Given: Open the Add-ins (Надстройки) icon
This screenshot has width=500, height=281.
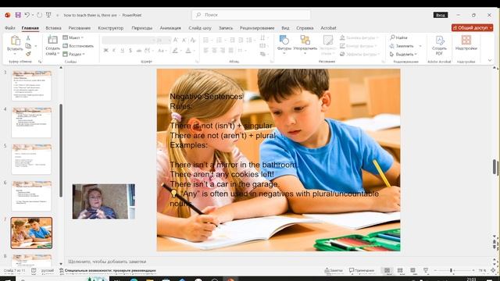Looking at the screenshot, I should tap(466, 43).
